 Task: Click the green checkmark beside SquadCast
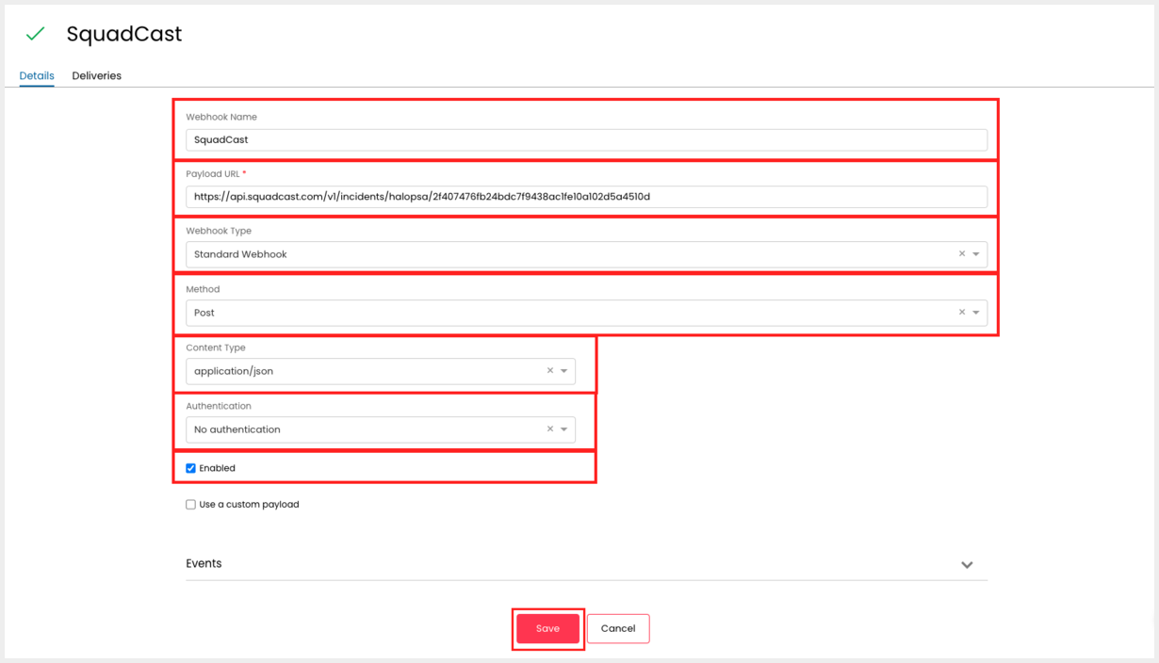pos(35,33)
